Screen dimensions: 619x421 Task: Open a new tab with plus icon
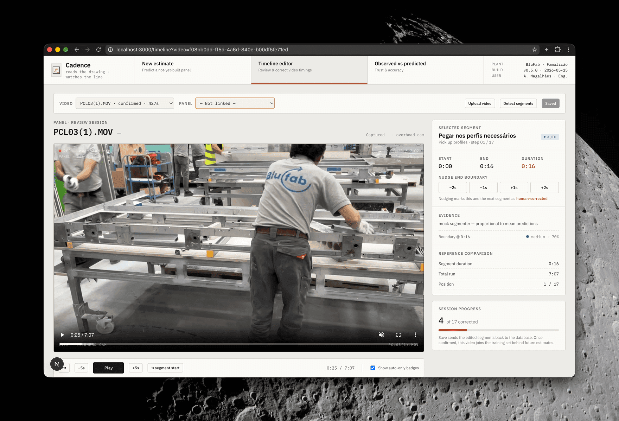click(547, 50)
